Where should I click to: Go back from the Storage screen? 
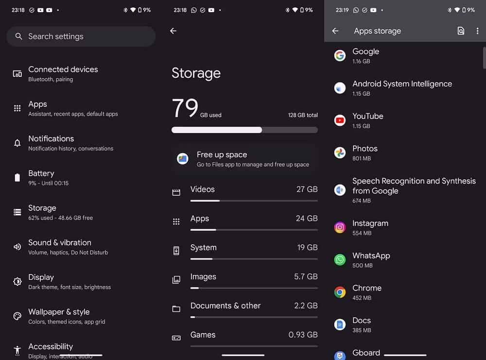pos(173,31)
